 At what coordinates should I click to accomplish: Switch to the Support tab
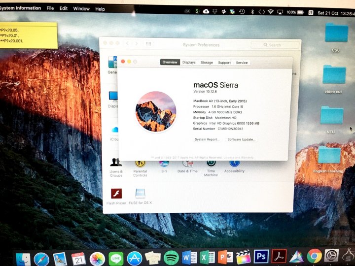tap(224, 63)
